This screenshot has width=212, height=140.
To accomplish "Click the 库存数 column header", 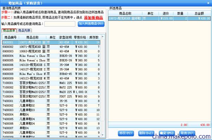I will click(x=94, y=37).
